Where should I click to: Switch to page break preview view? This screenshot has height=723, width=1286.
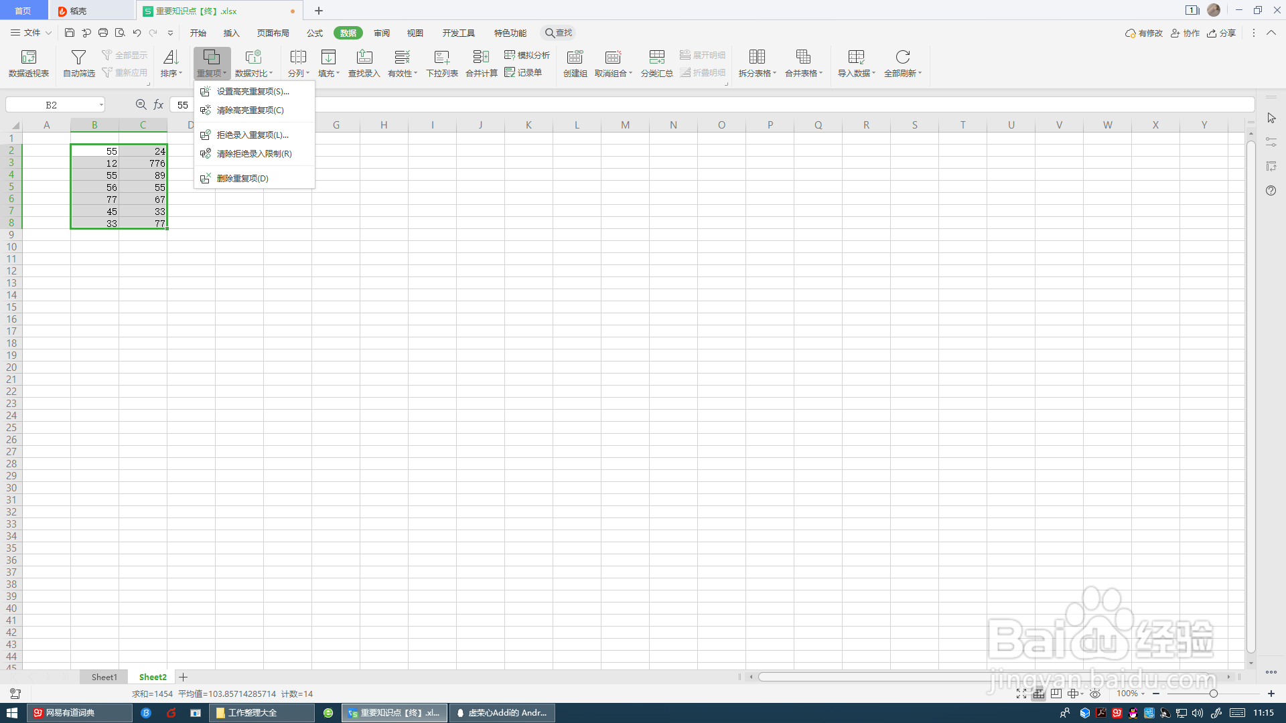(x=1056, y=694)
